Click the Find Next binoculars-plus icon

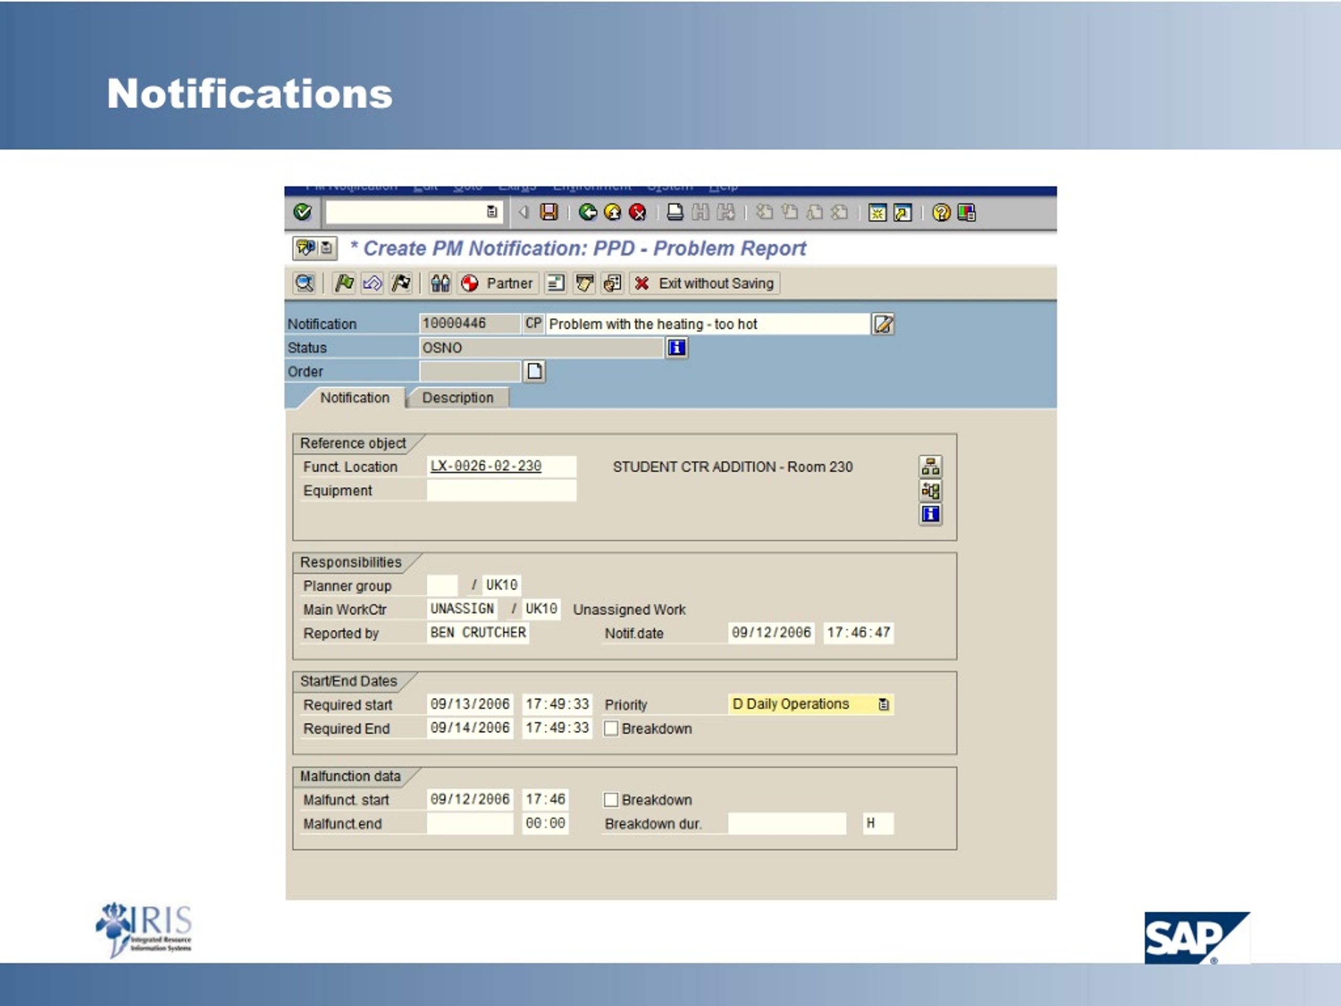(x=726, y=212)
